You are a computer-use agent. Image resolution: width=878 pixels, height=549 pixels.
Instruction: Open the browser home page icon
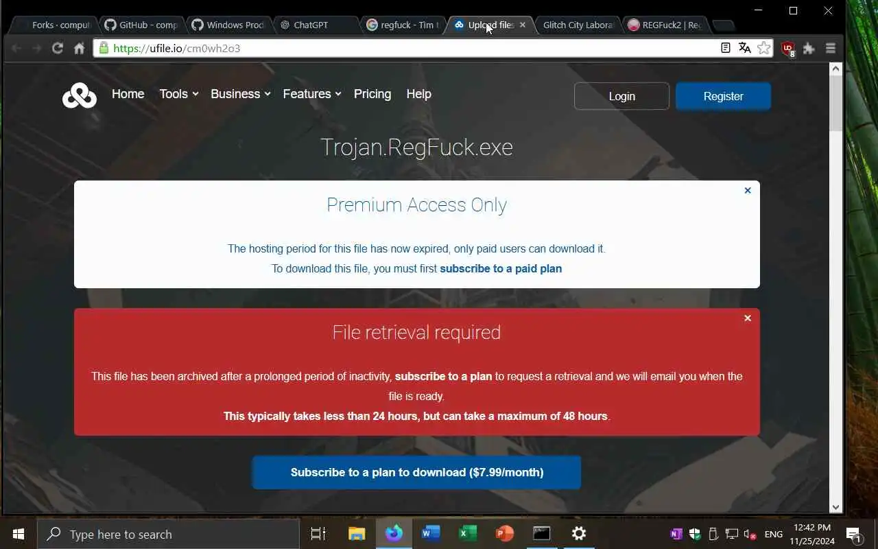click(x=79, y=48)
